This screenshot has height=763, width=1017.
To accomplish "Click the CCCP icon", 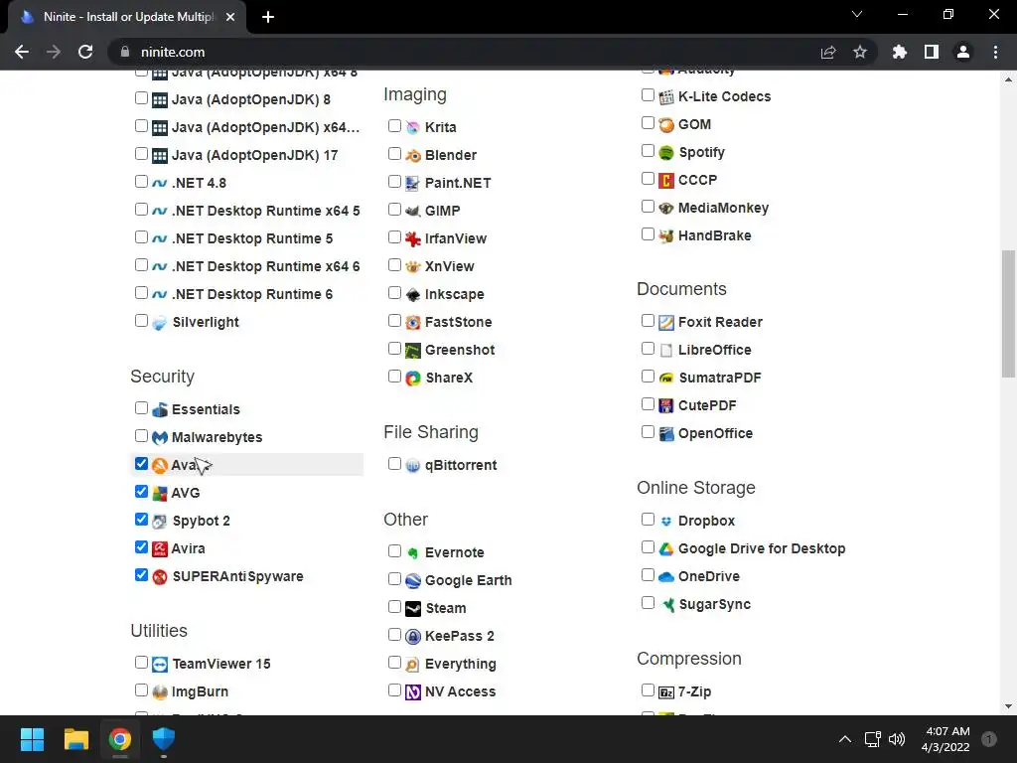I will click(x=666, y=181).
